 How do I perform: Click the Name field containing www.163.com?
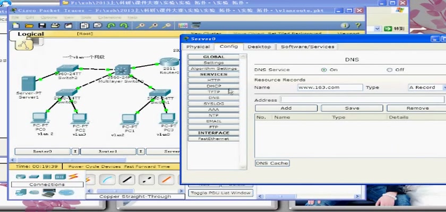click(x=330, y=87)
